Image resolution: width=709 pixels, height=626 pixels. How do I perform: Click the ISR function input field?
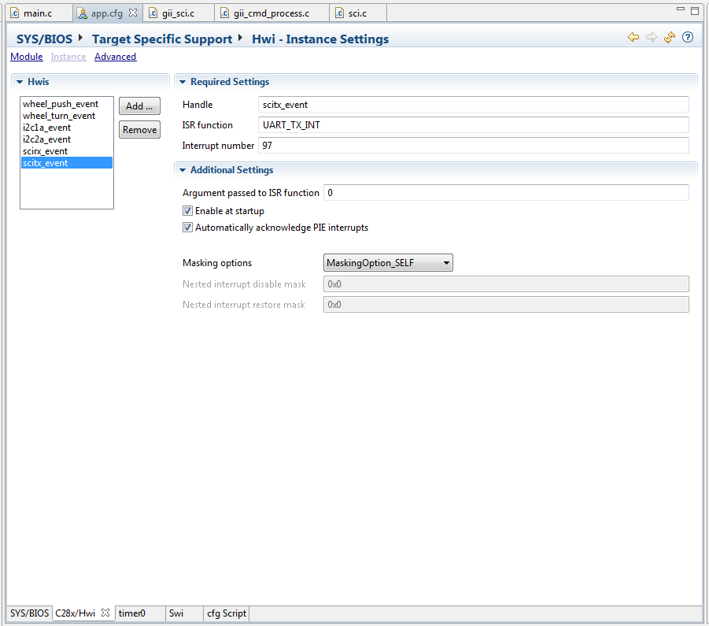pos(472,124)
